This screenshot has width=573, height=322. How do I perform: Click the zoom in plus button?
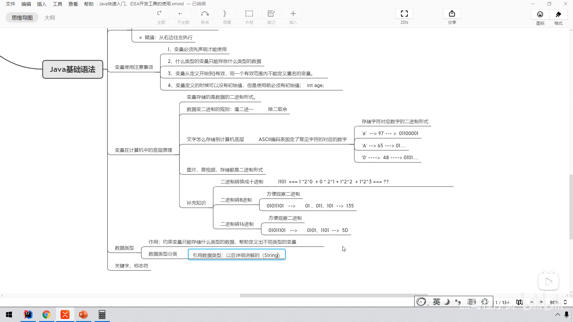pos(541,302)
